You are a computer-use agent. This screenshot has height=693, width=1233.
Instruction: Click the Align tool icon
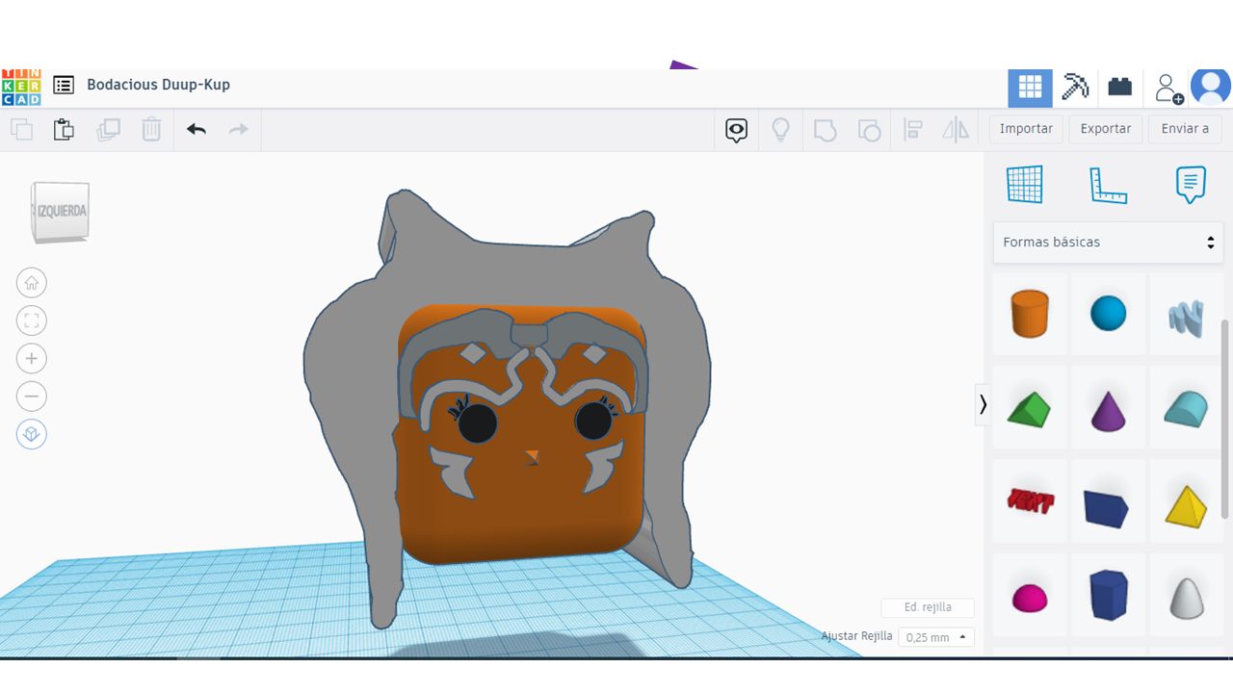click(x=913, y=130)
